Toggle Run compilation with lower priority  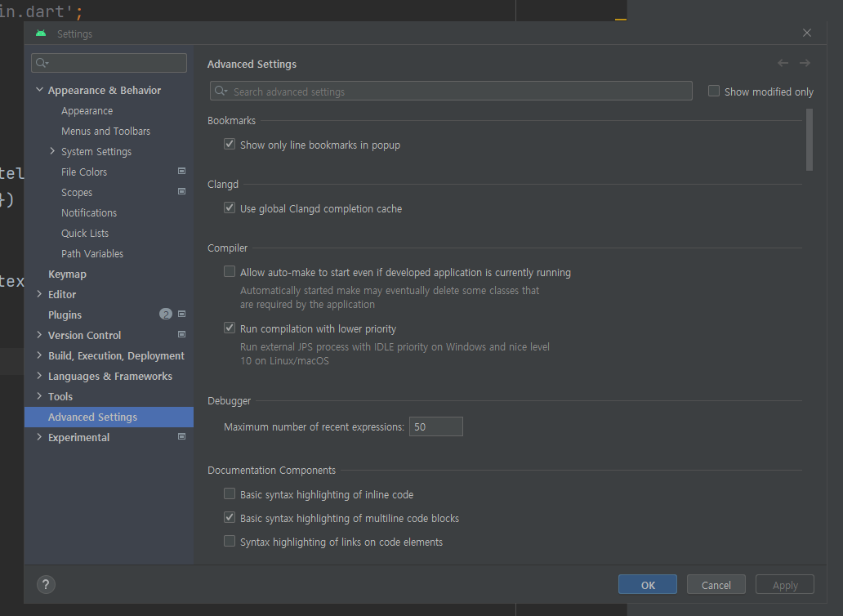(230, 328)
